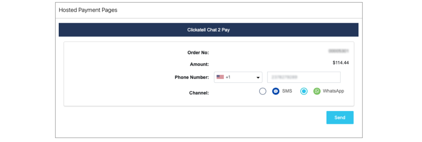Viewport: 422px width, 142px height.
Task: Select the WhatsApp channel radio button
Action: (x=304, y=91)
